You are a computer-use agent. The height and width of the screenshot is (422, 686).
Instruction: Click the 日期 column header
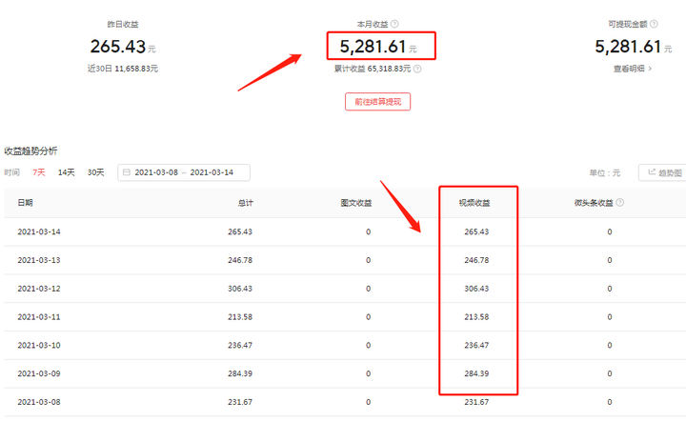[25, 203]
